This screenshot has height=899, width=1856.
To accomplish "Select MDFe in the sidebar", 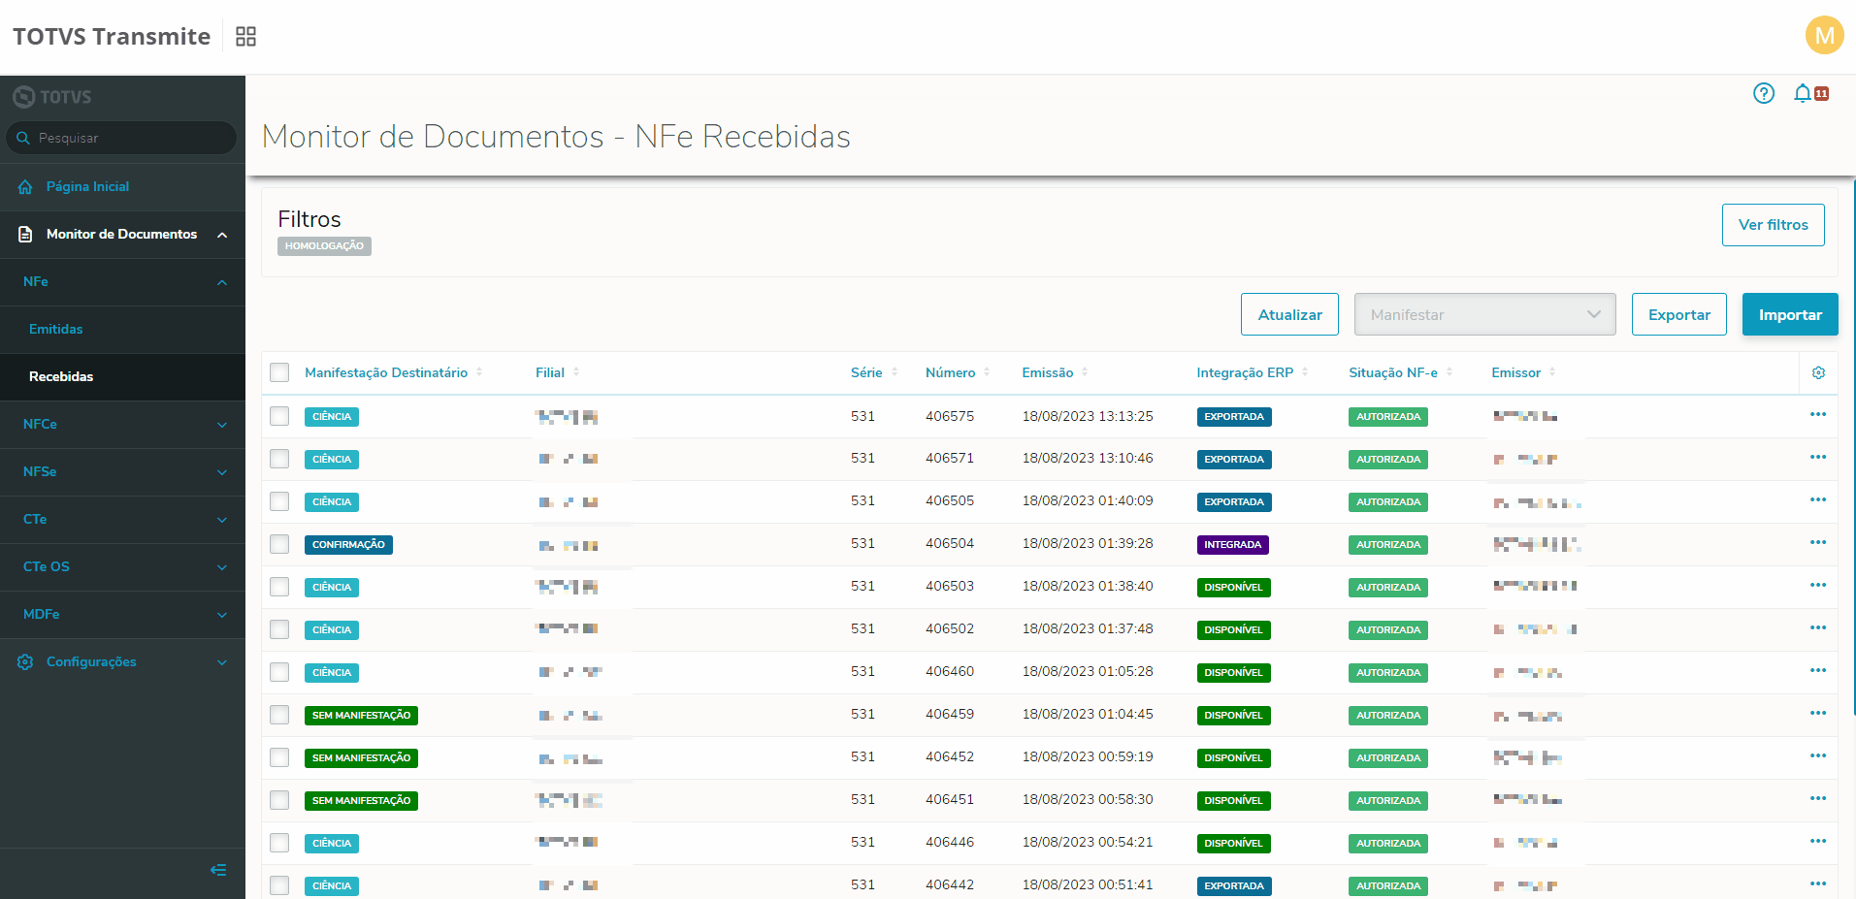I will [x=42, y=615].
